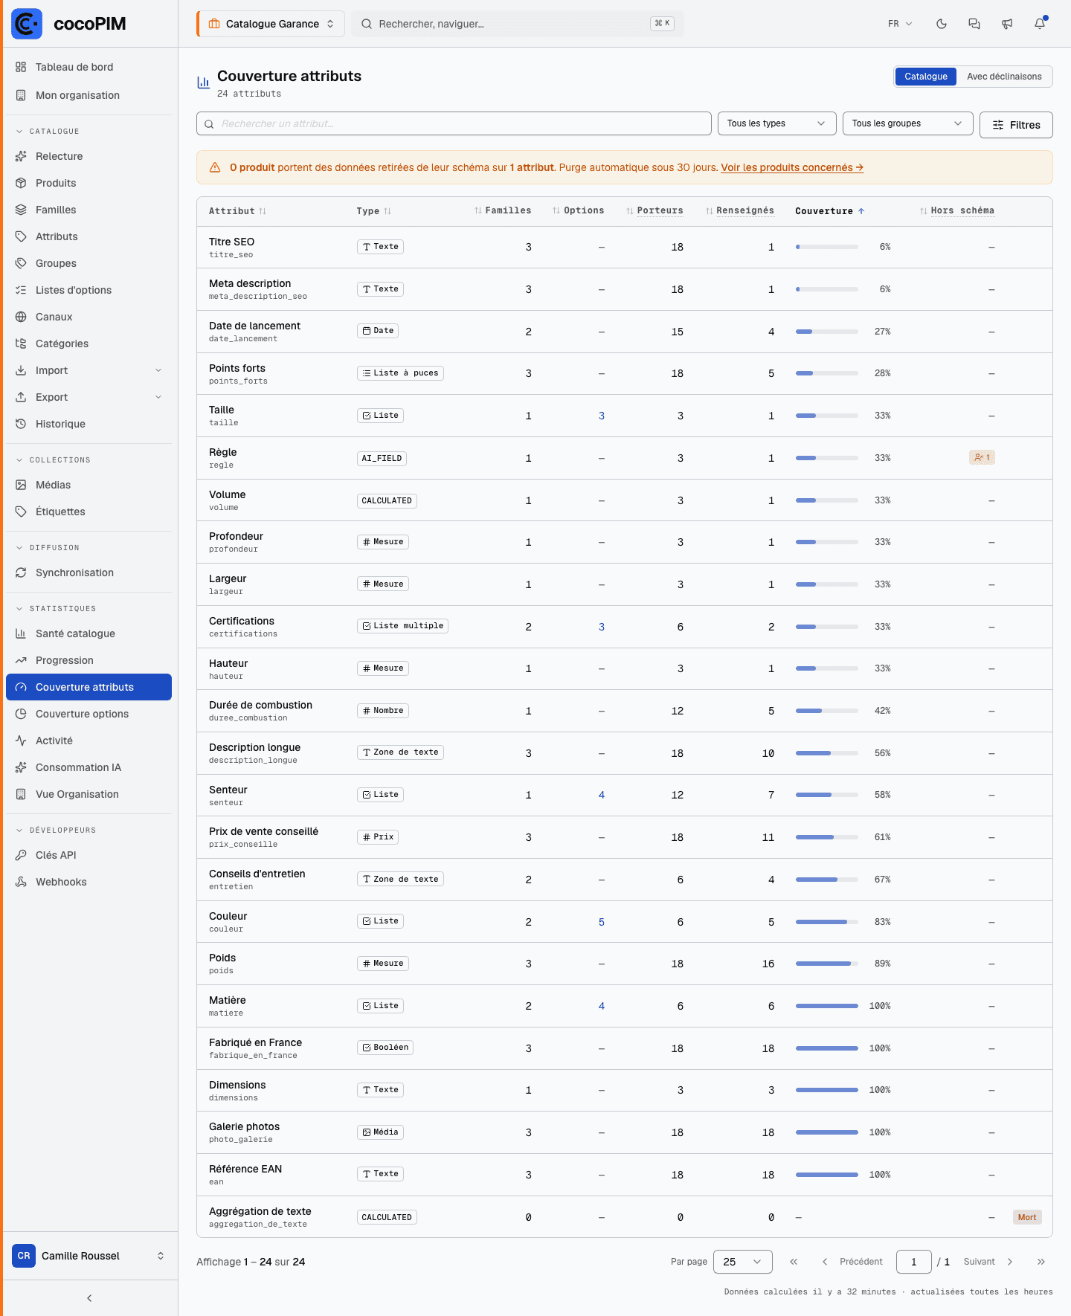Image resolution: width=1071 pixels, height=1316 pixels.
Task: Switch to Catalogue view toggle
Action: click(926, 77)
